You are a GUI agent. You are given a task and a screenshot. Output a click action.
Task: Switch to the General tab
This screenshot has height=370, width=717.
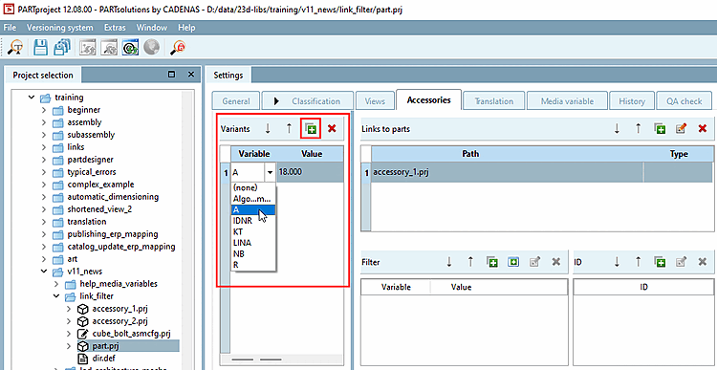[236, 101]
